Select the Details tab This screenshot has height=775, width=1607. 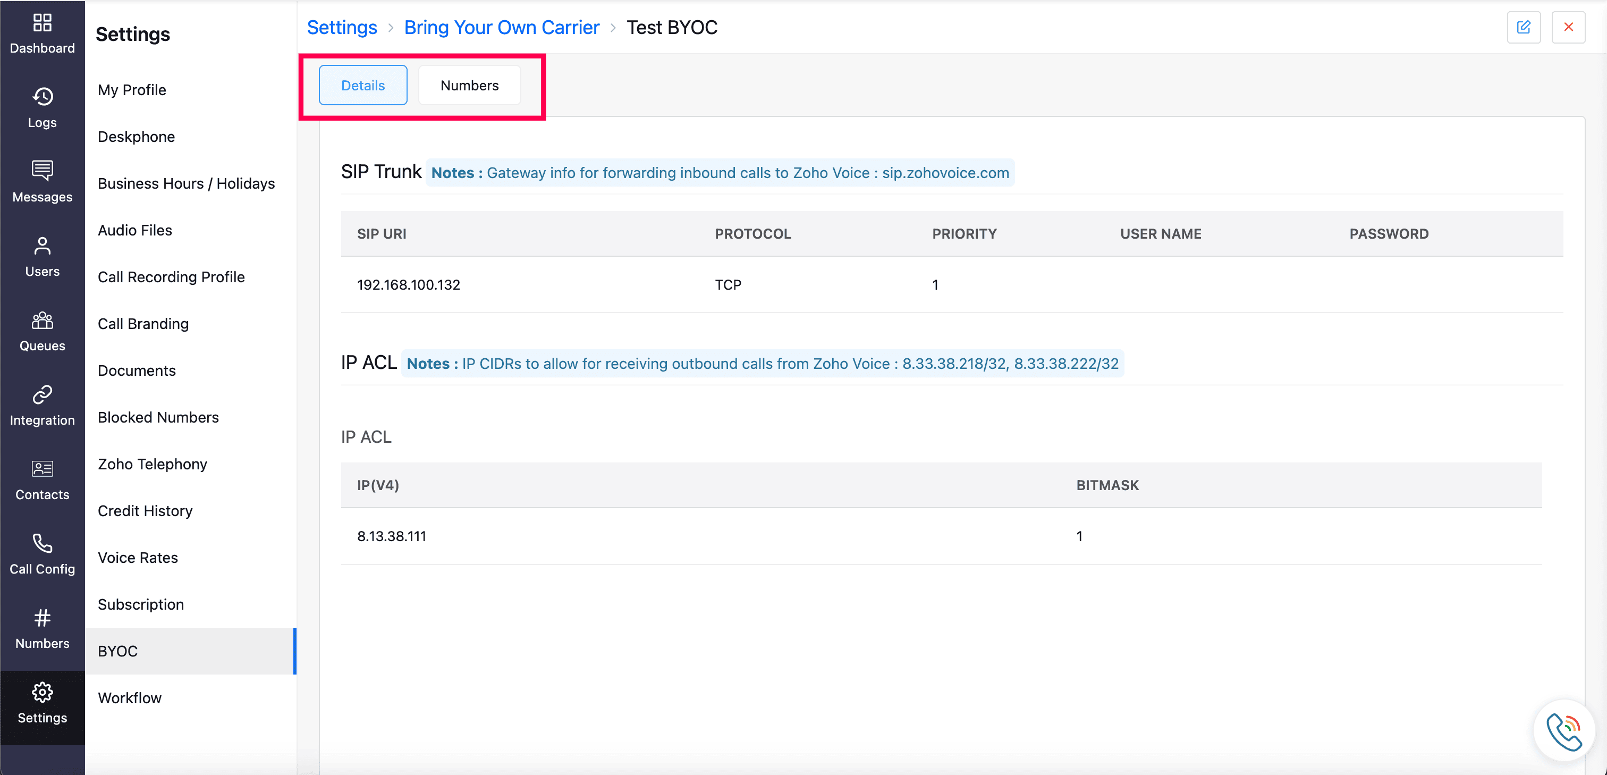pos(362,86)
